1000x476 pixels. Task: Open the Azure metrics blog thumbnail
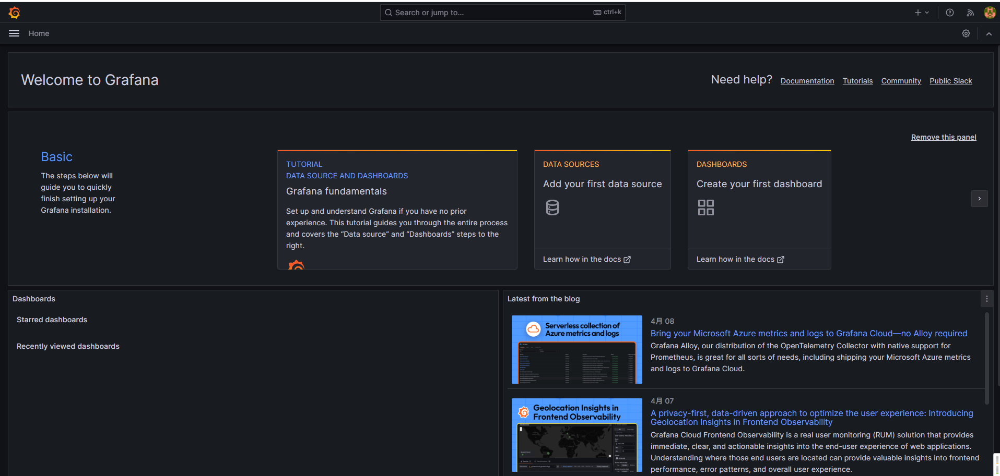pyautogui.click(x=577, y=349)
